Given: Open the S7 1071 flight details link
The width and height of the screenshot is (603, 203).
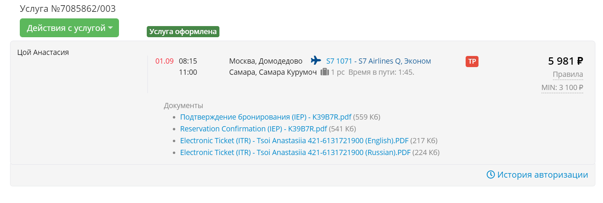Looking at the screenshot, I should [378, 61].
